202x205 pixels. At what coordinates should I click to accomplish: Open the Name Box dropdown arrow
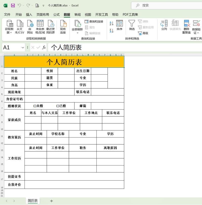point(23,48)
